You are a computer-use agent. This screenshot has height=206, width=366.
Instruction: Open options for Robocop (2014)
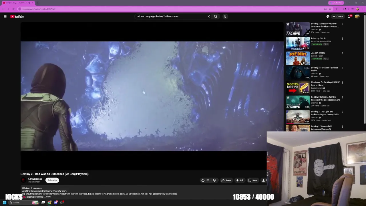click(342, 39)
